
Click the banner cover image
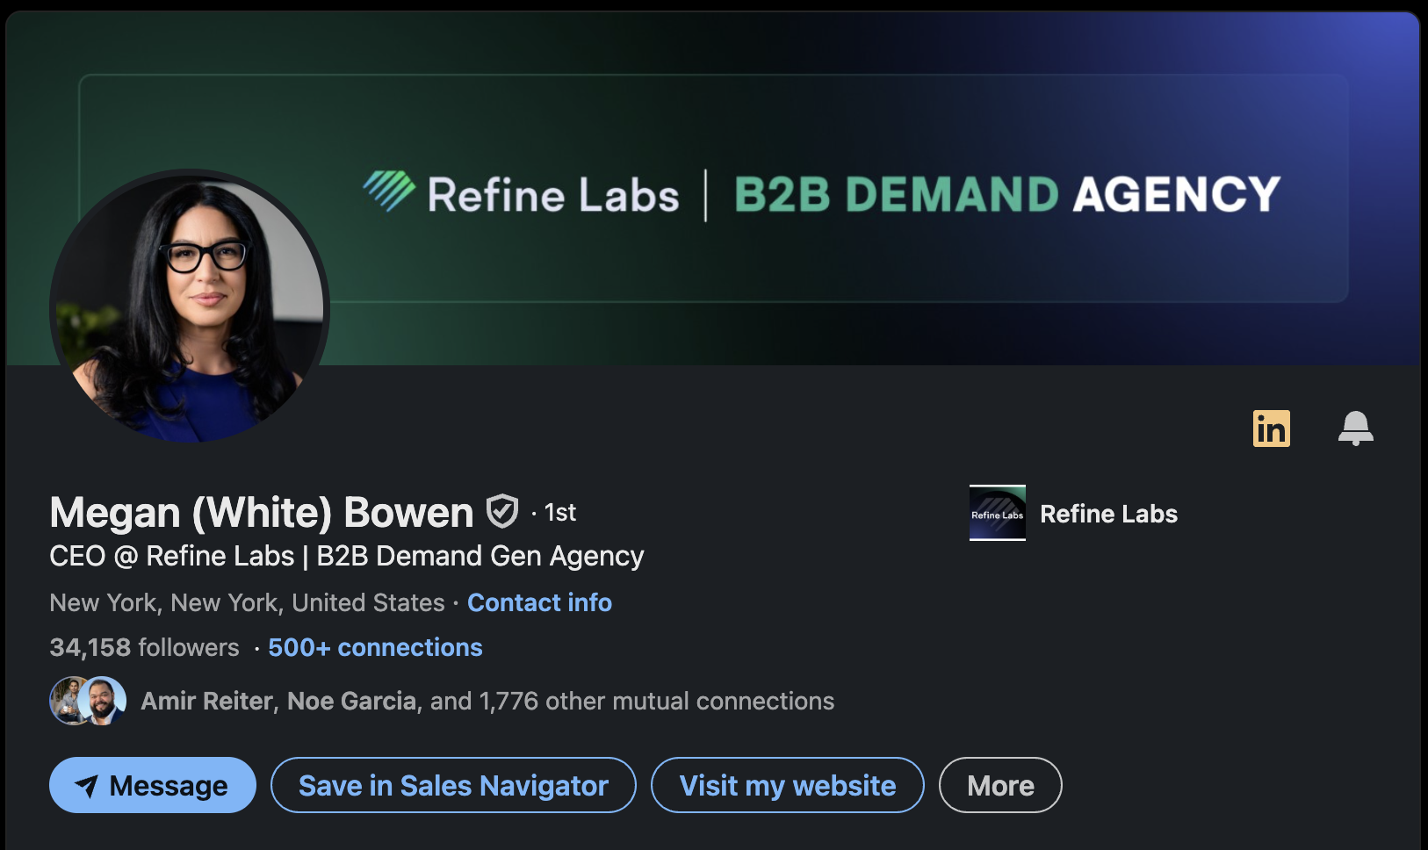[834, 105]
